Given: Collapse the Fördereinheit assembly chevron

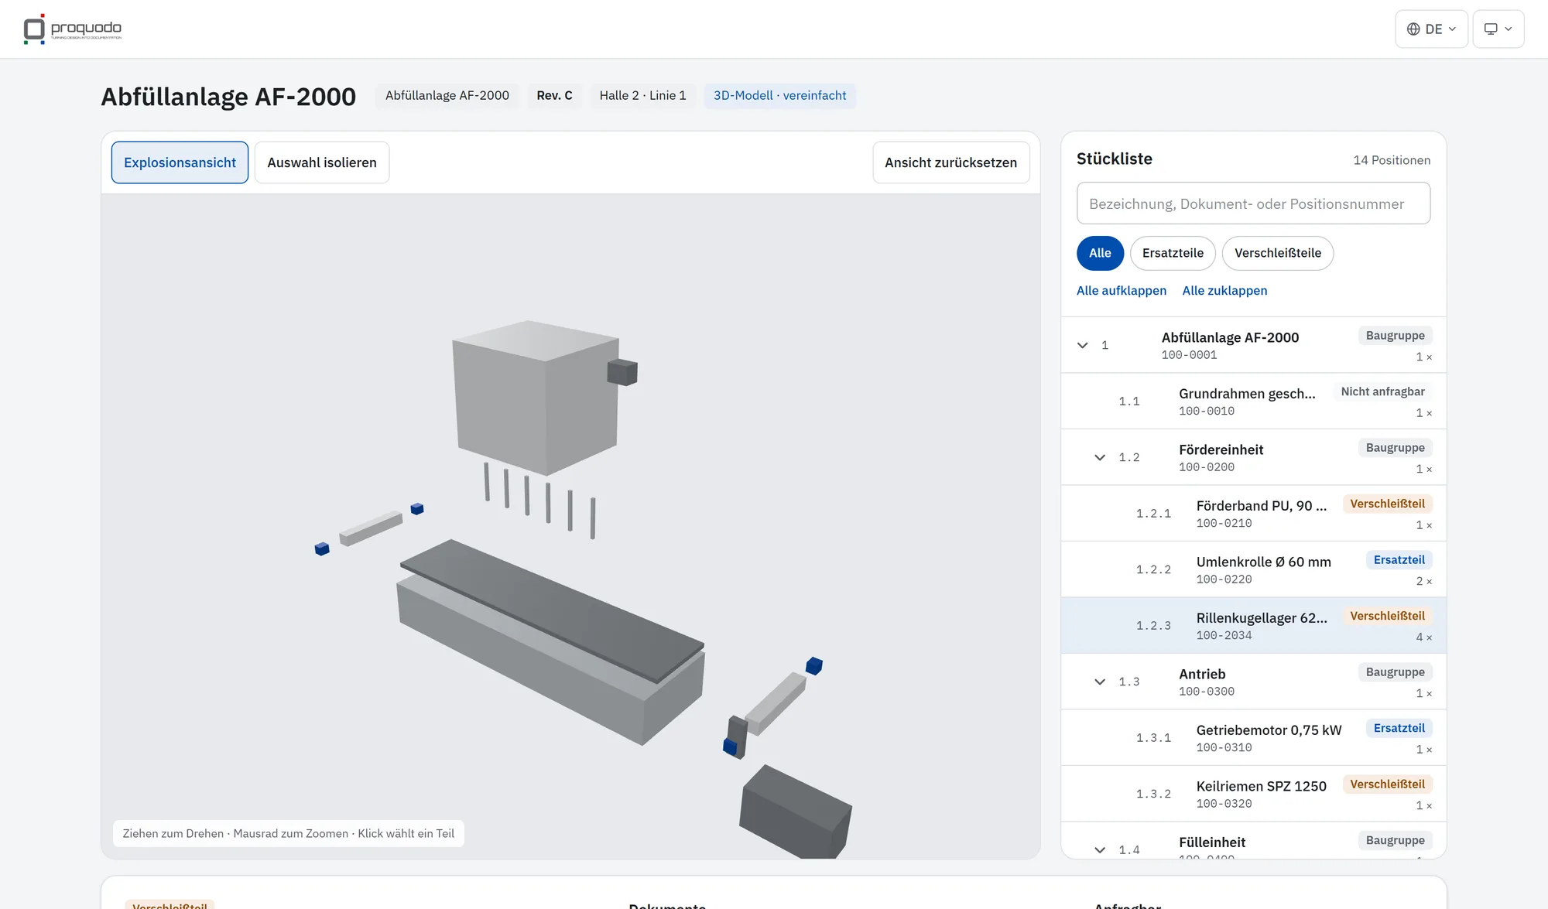Looking at the screenshot, I should [1100, 457].
